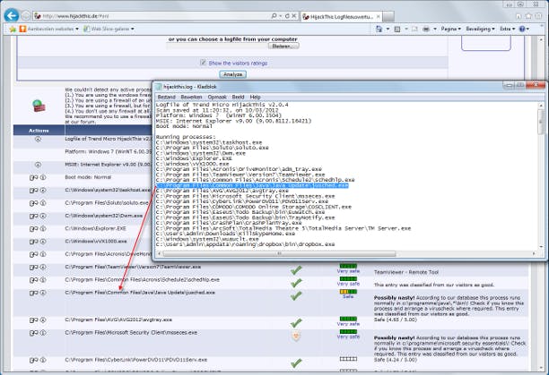
Task: Open the Beveiliging dropdown menu
Action: 480,29
